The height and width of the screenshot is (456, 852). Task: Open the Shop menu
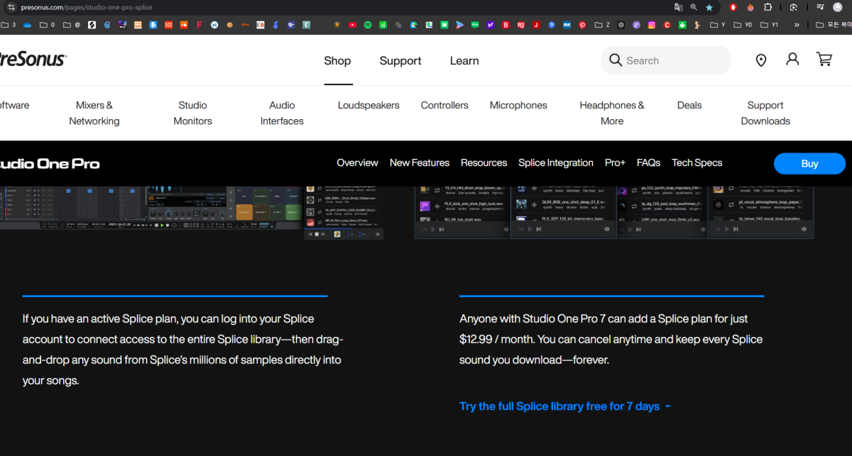337,61
